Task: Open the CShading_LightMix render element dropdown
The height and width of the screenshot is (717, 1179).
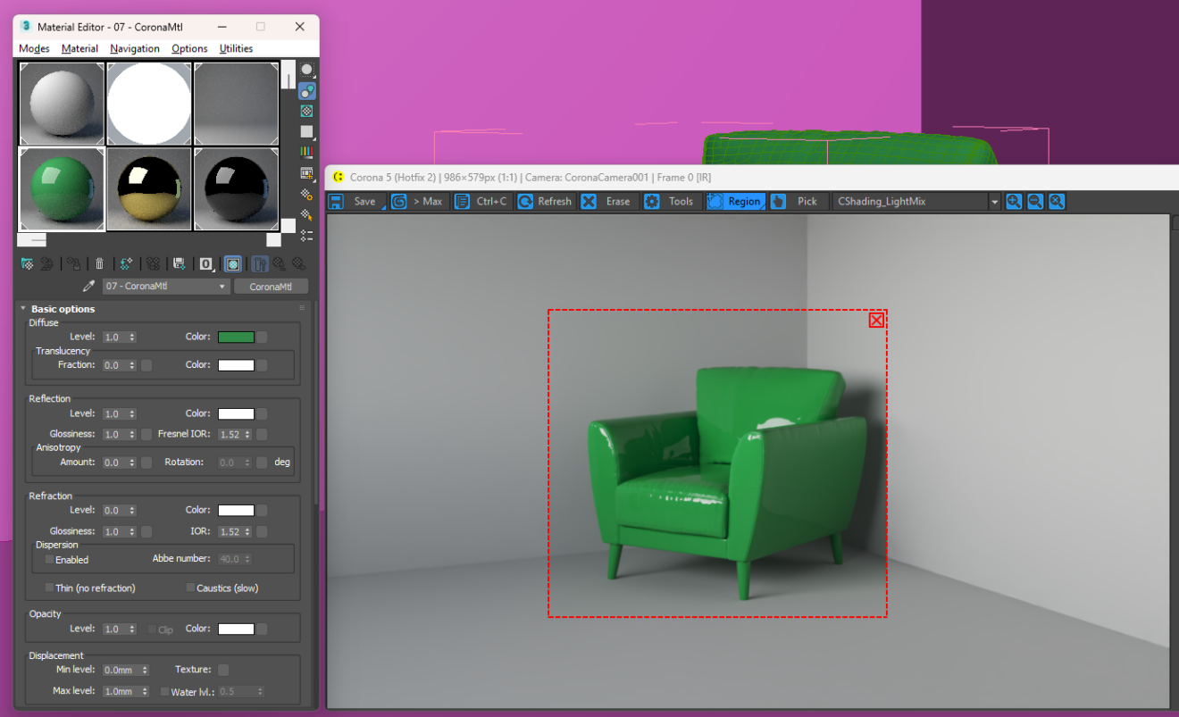Action: [916, 202]
